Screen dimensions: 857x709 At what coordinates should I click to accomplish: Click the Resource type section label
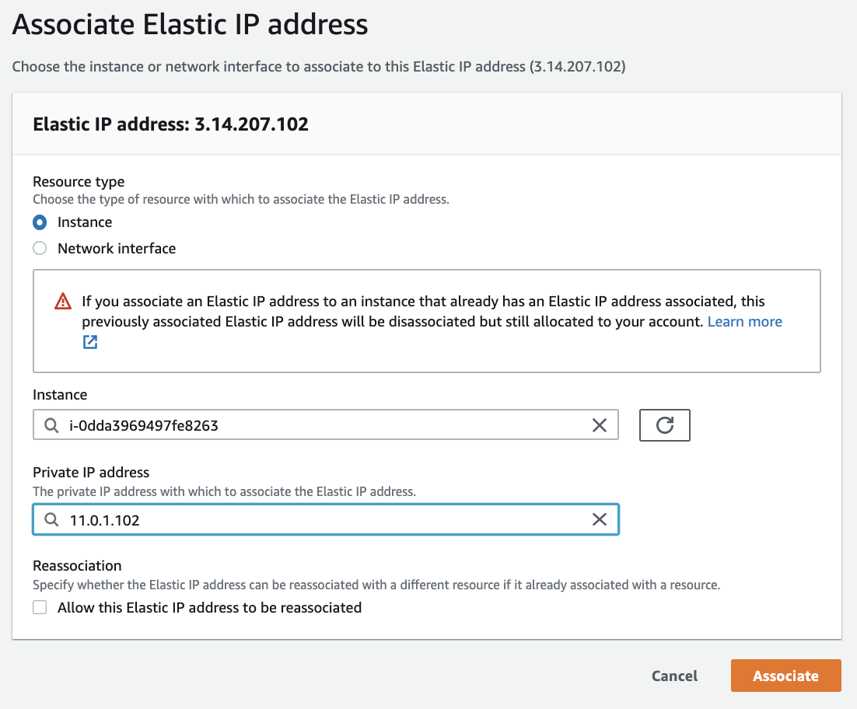[79, 182]
